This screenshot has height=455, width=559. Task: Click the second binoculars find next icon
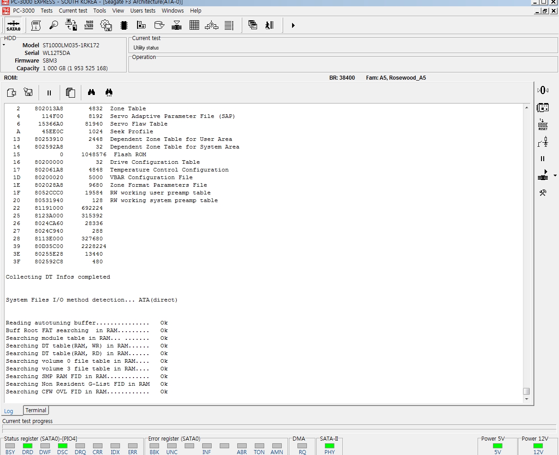click(109, 92)
